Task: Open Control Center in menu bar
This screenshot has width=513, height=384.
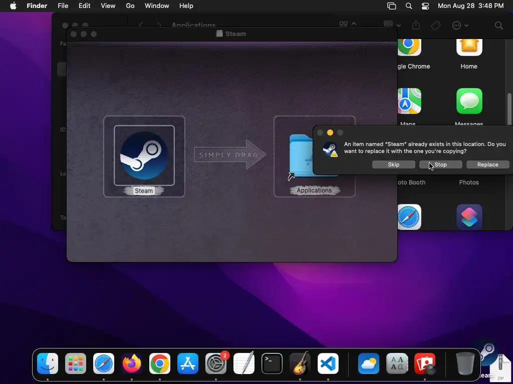Action: (x=425, y=6)
